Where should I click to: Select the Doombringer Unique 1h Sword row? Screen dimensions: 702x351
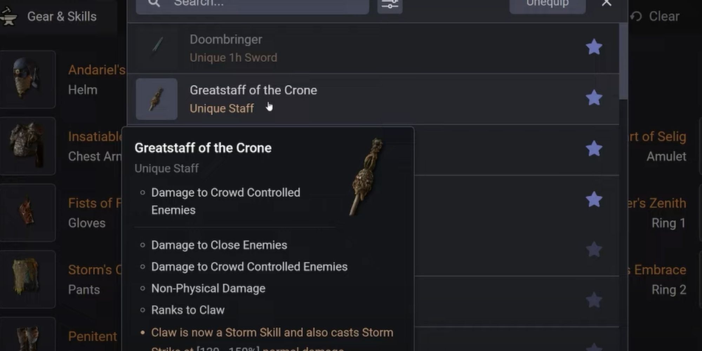(373, 48)
